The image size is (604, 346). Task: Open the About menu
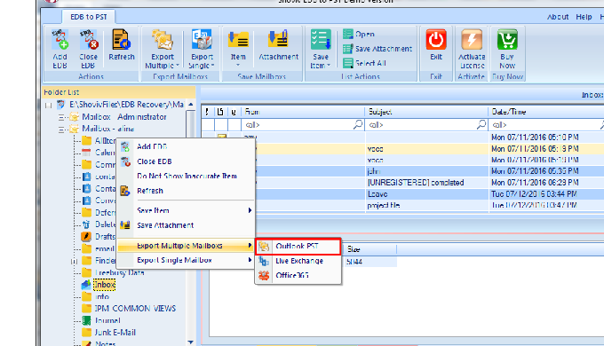[x=558, y=17]
